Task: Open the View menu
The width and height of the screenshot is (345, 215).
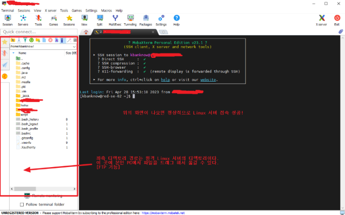Action: click(x=38, y=10)
